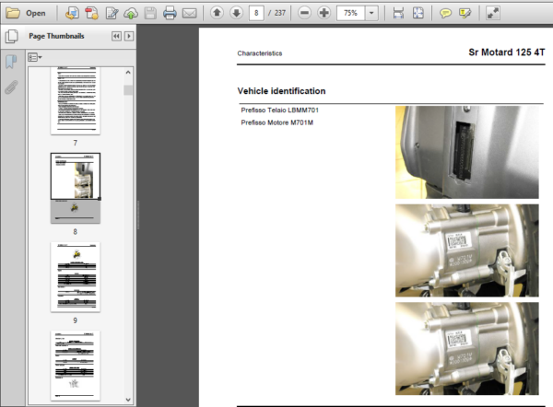The image size is (553, 407).
Task: Click the upload to cloud icon
Action: (131, 14)
